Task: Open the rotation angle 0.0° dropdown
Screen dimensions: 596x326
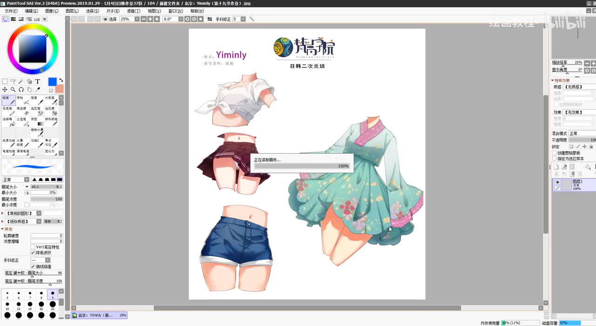Action: click(x=180, y=19)
